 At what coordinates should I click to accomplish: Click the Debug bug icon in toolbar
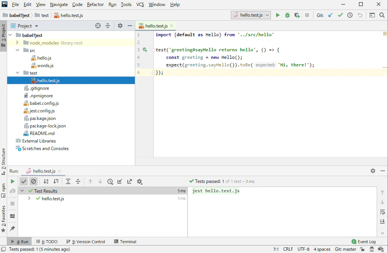(x=287, y=15)
